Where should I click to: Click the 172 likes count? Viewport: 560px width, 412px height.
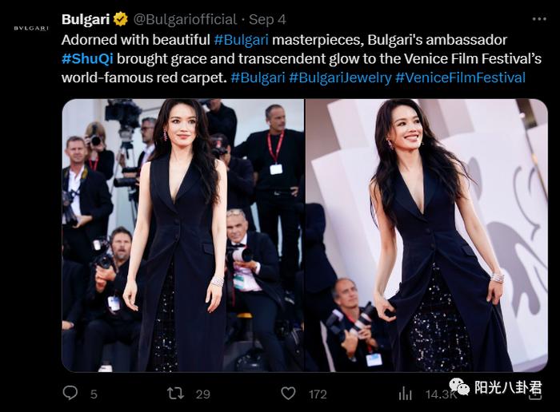click(318, 394)
